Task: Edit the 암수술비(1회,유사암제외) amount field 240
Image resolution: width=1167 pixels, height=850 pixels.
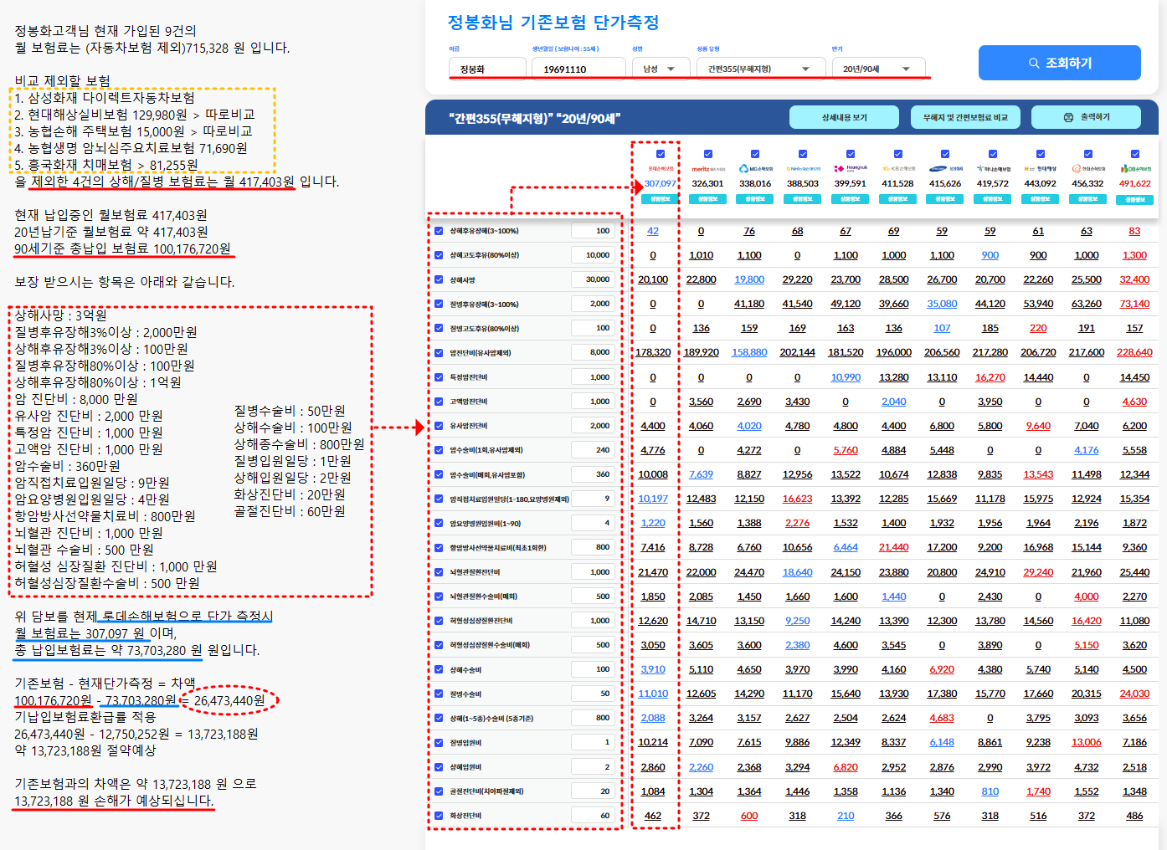Action: [x=593, y=450]
